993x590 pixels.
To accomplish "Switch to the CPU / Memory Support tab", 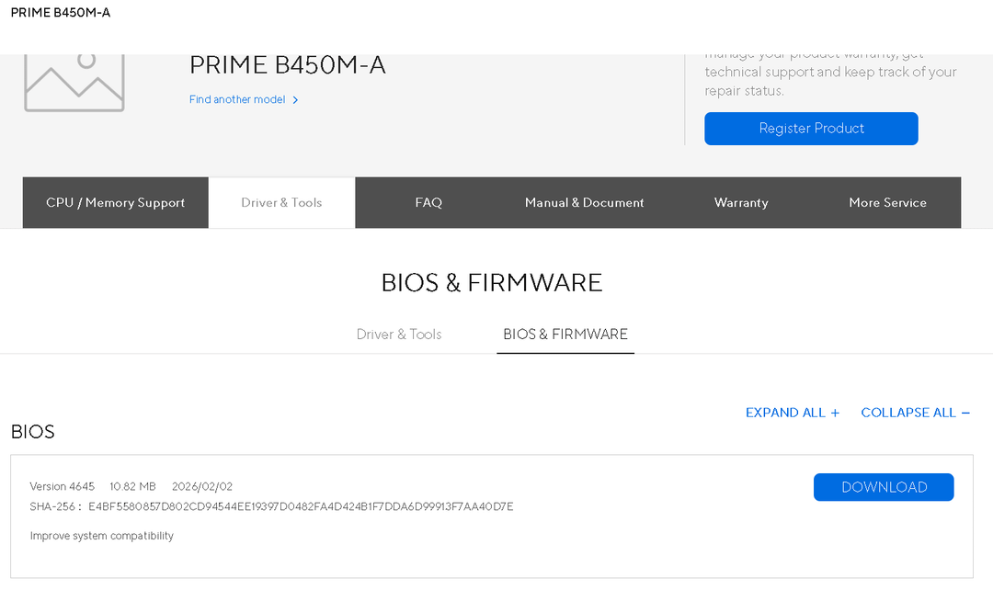I will point(116,202).
